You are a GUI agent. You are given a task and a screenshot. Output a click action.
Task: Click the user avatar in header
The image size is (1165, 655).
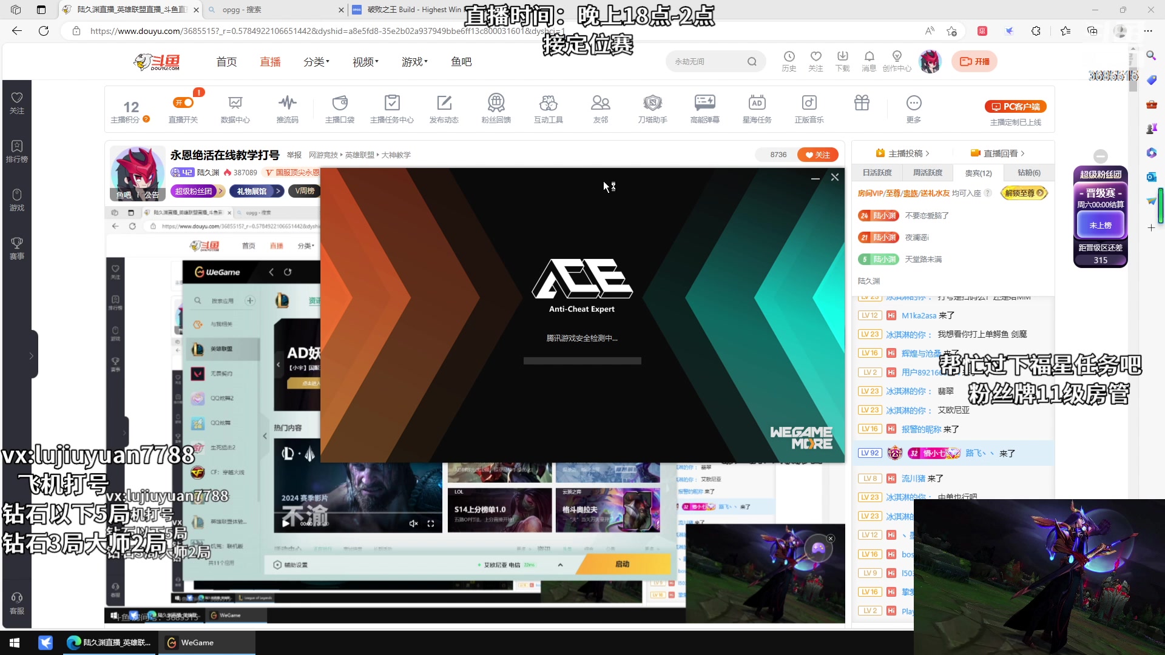(x=930, y=61)
